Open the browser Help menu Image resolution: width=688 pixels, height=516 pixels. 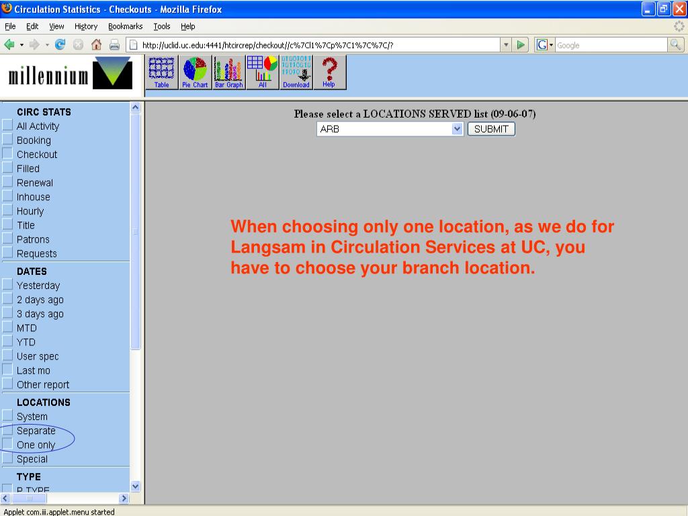(x=188, y=26)
